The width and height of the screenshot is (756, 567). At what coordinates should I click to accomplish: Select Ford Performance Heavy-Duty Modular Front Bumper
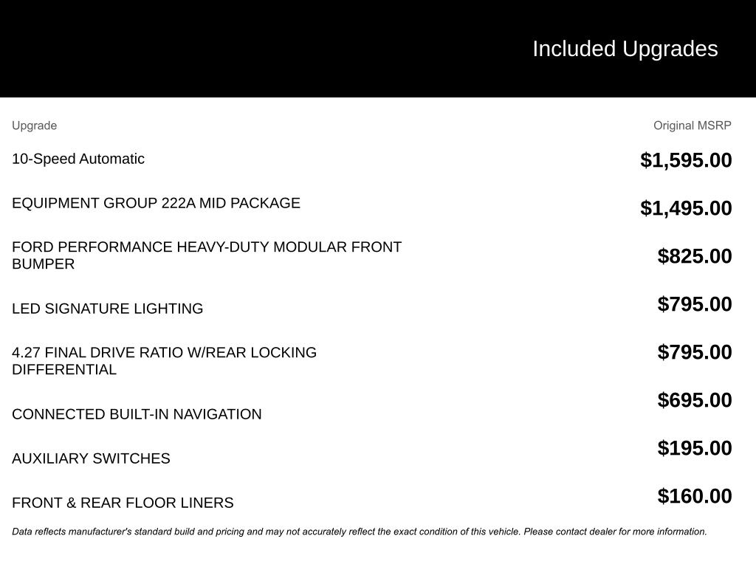[207, 255]
